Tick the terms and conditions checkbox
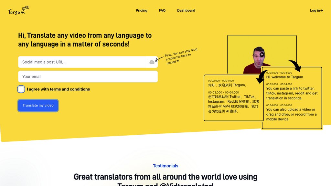Viewport: 331px width, 186px height. coord(21,89)
